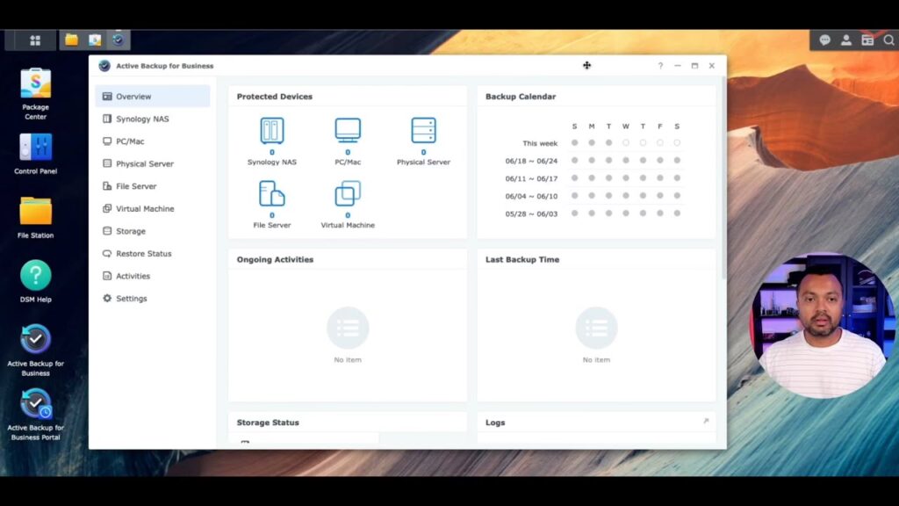Click the Saturday dot for 05/28 ~ 06/03
Viewport: 899px width, 506px height.
coord(677,213)
